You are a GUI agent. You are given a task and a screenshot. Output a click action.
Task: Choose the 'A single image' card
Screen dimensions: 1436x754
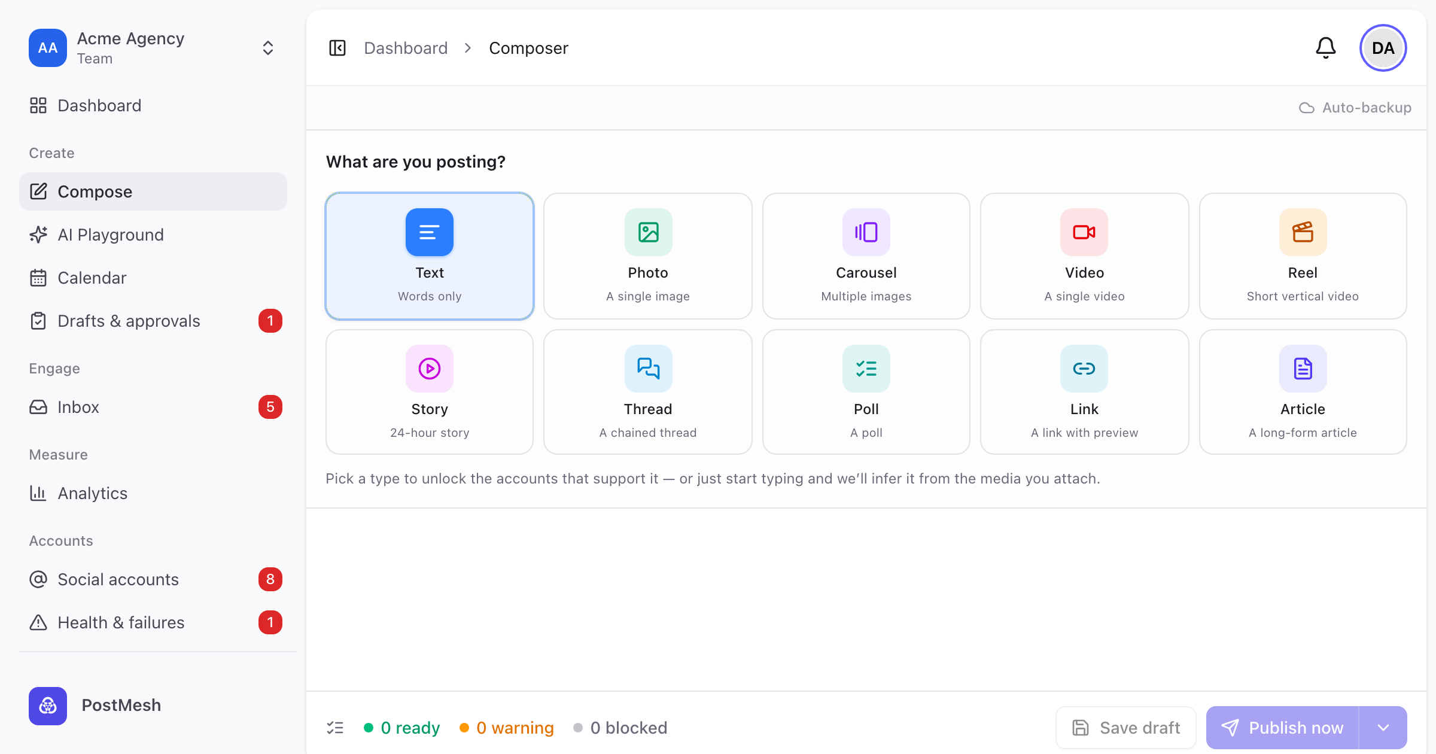tap(648, 256)
